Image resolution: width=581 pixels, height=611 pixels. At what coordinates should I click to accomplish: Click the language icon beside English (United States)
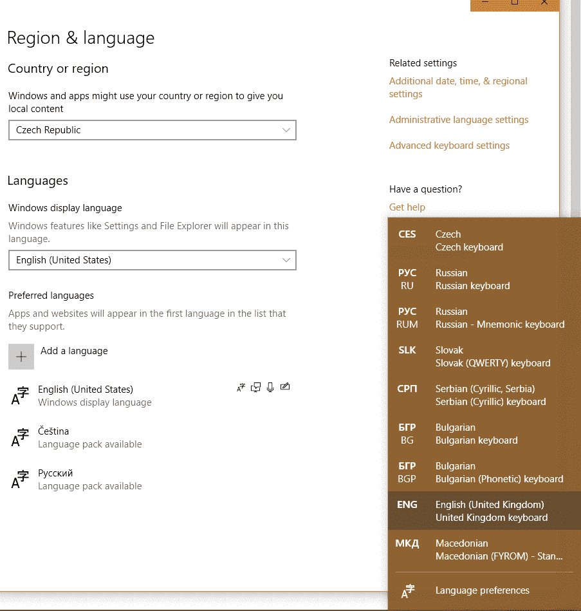(x=20, y=396)
